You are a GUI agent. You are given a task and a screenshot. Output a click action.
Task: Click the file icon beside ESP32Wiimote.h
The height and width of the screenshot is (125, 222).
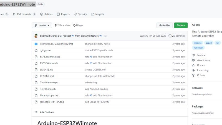point(36,63)
